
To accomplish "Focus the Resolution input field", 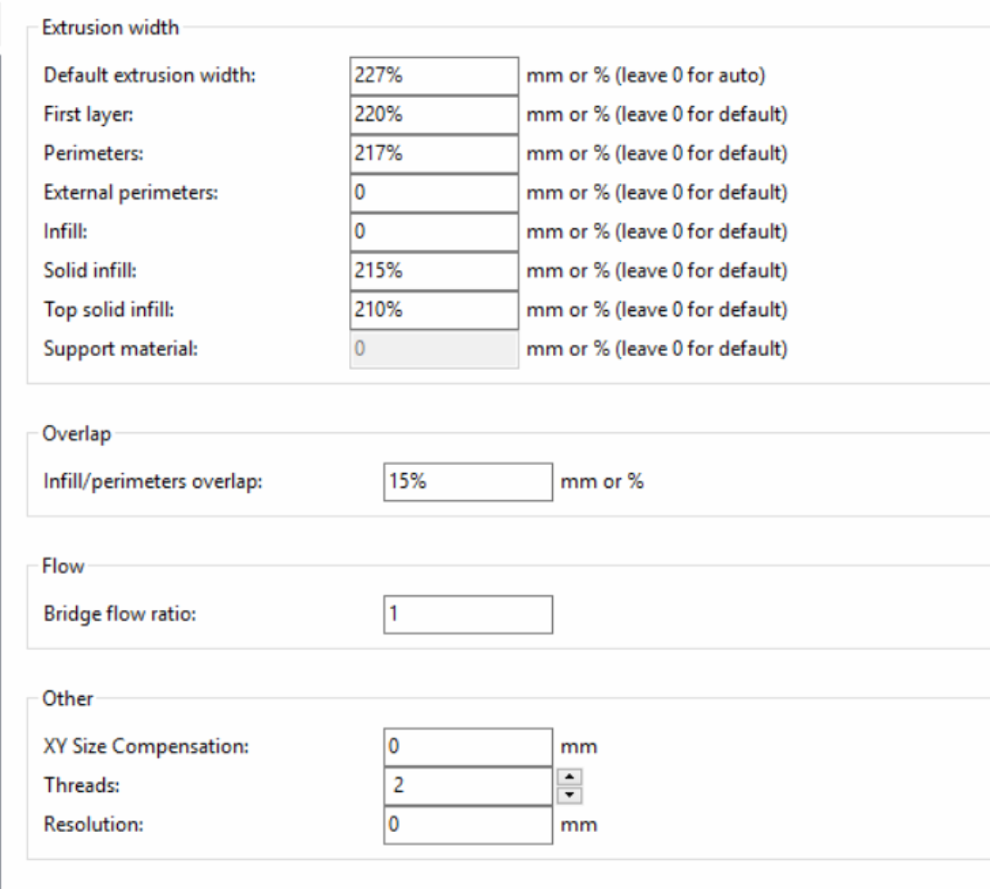I will pos(467,825).
